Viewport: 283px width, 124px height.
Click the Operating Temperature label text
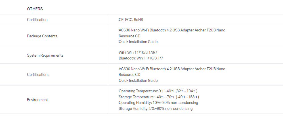[138, 91]
